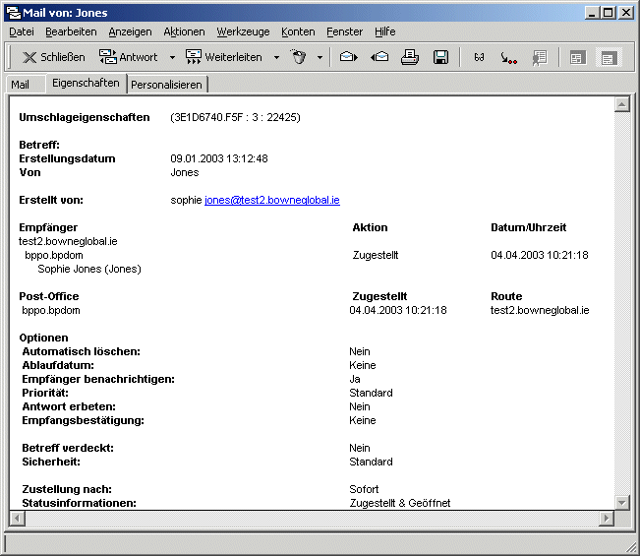Click the Betreff verdeckt label
Screen dimensions: 640x556
(68, 448)
